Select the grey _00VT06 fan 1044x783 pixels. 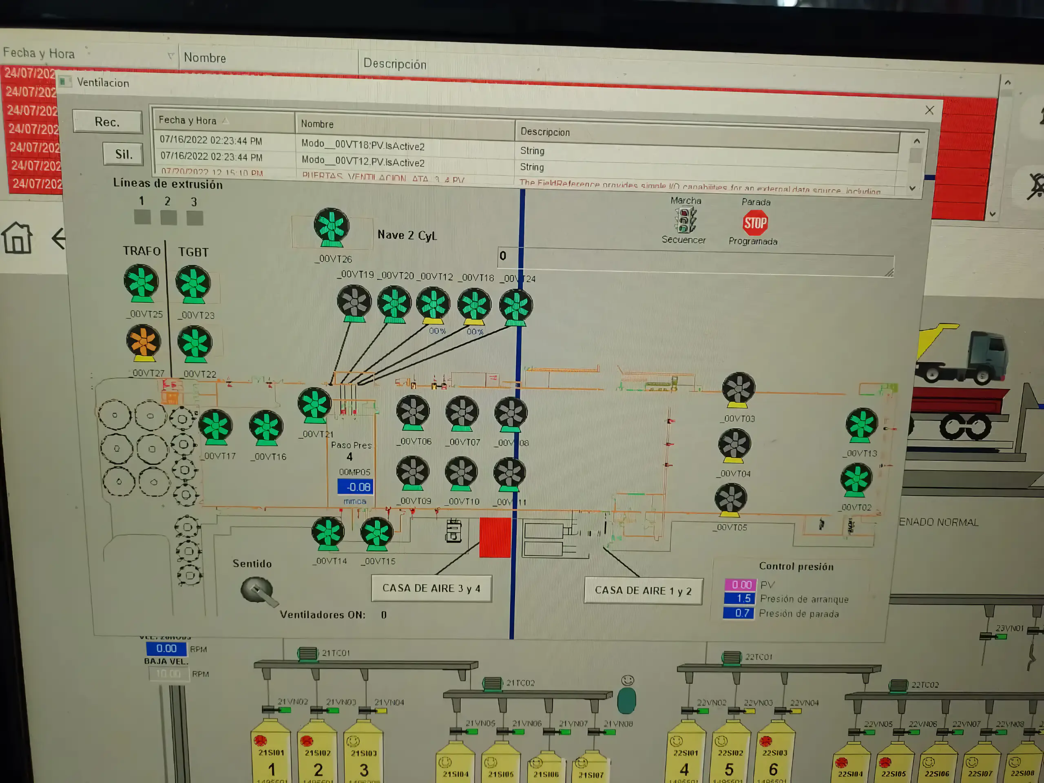click(x=413, y=413)
